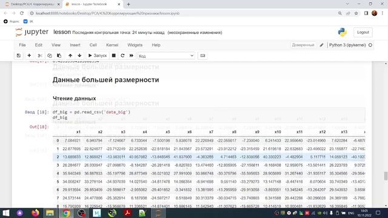Click the browser address bar URL
This screenshot has height=218, width=388.
click(107, 13)
